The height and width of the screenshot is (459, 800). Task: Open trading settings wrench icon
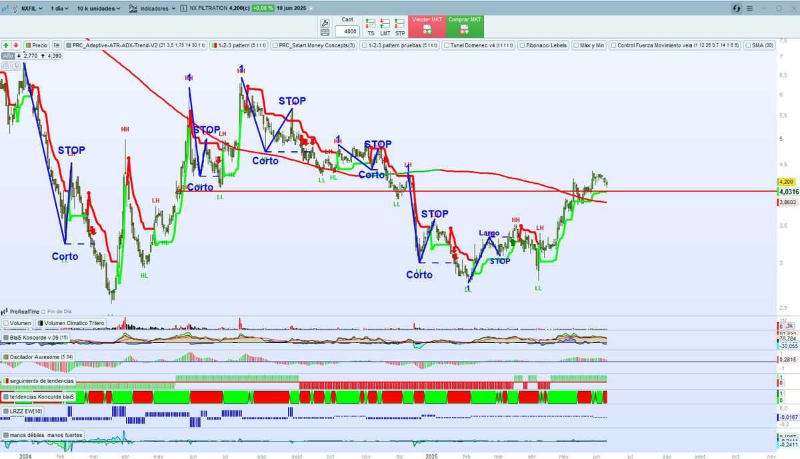[x=325, y=23]
